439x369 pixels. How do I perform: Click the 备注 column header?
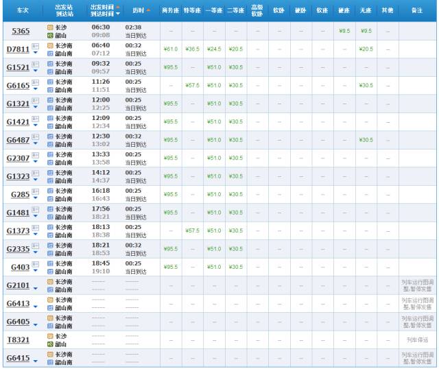417,11
